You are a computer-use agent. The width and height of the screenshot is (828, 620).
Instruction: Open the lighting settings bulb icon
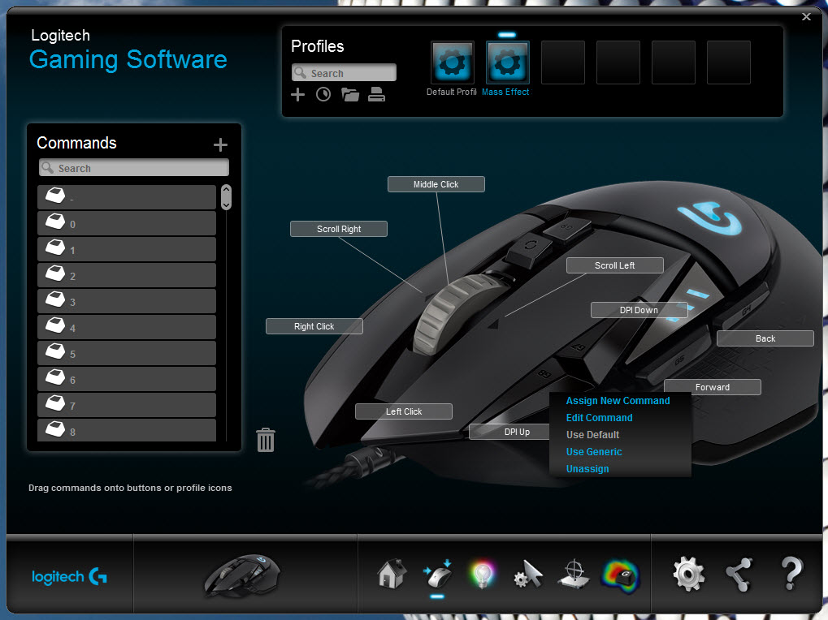point(482,574)
